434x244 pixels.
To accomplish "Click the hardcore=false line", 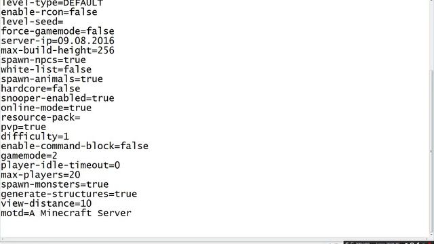I will click(x=41, y=89).
